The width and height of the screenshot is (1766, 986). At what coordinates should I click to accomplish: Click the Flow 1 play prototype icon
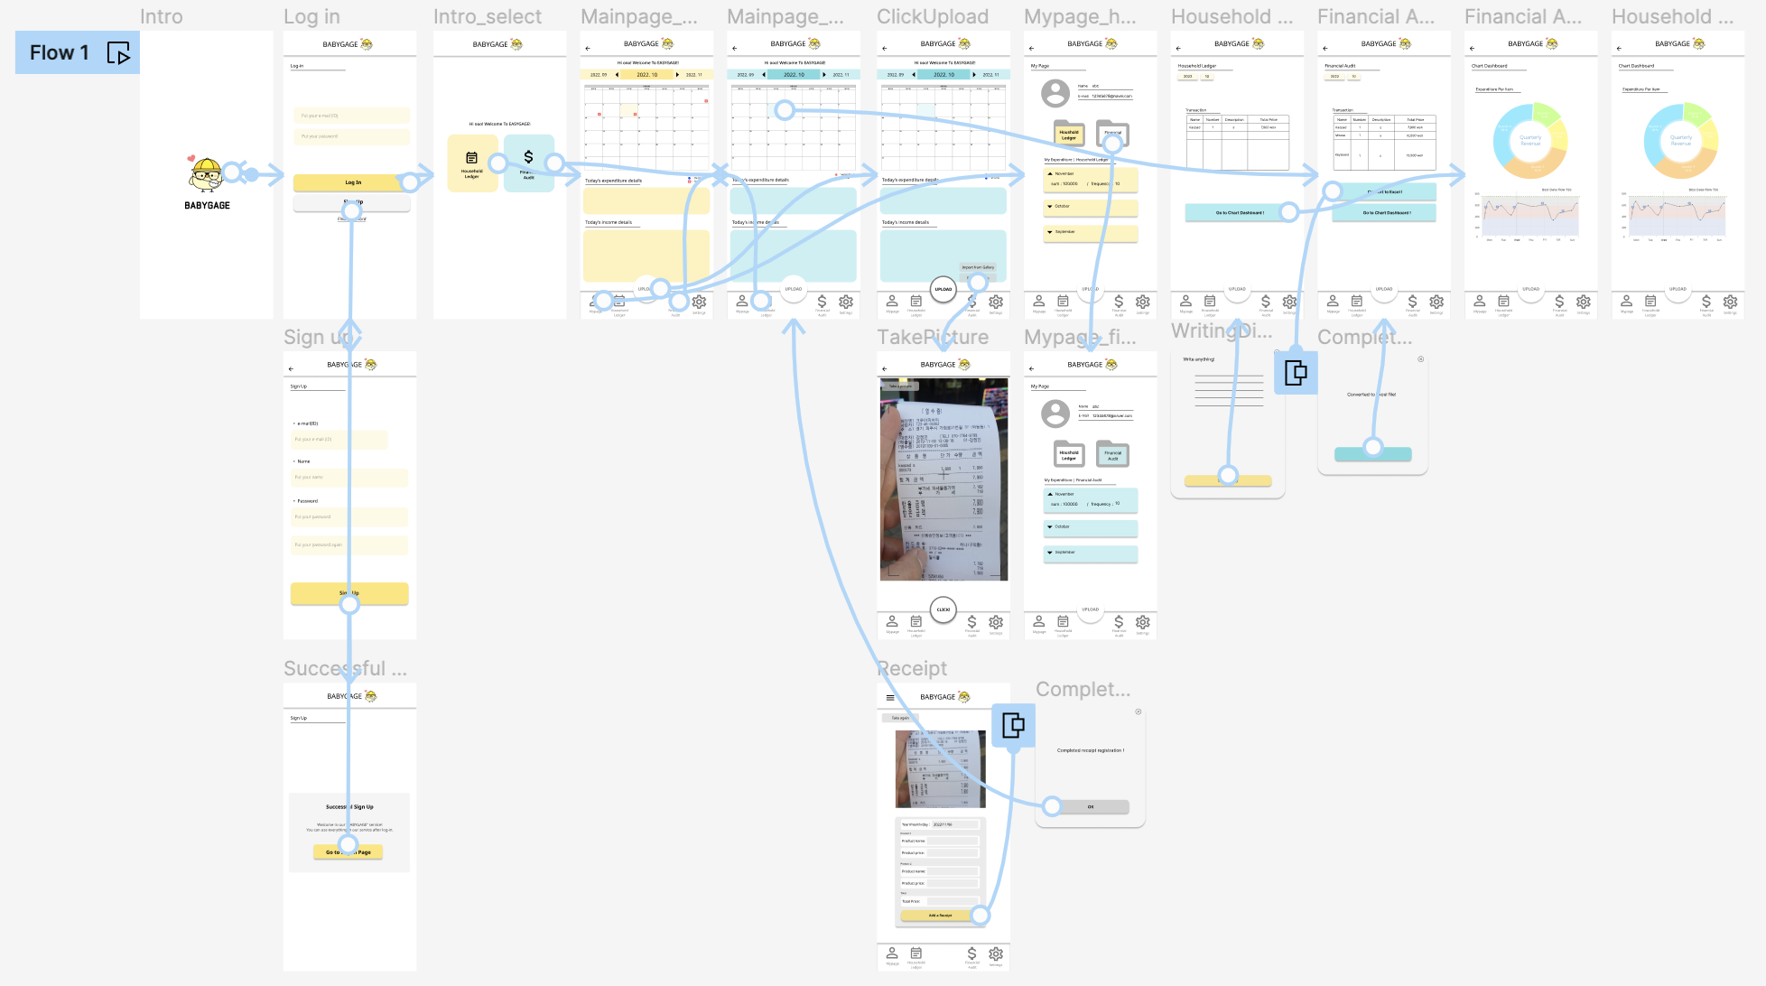click(x=118, y=53)
